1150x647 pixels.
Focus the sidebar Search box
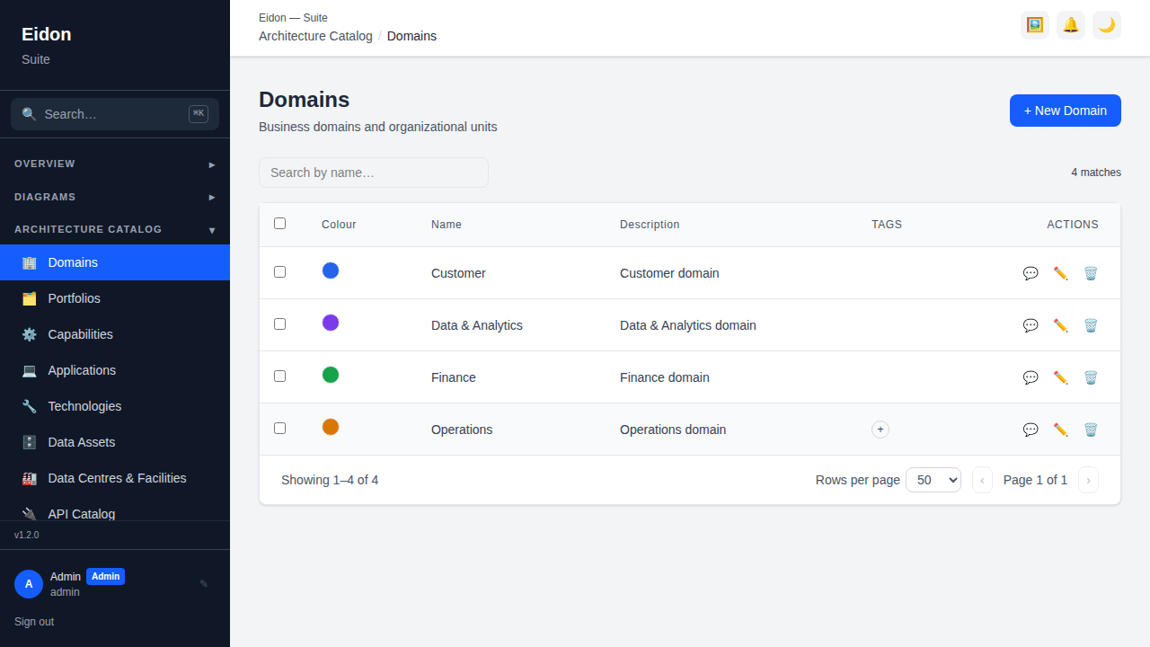[115, 114]
